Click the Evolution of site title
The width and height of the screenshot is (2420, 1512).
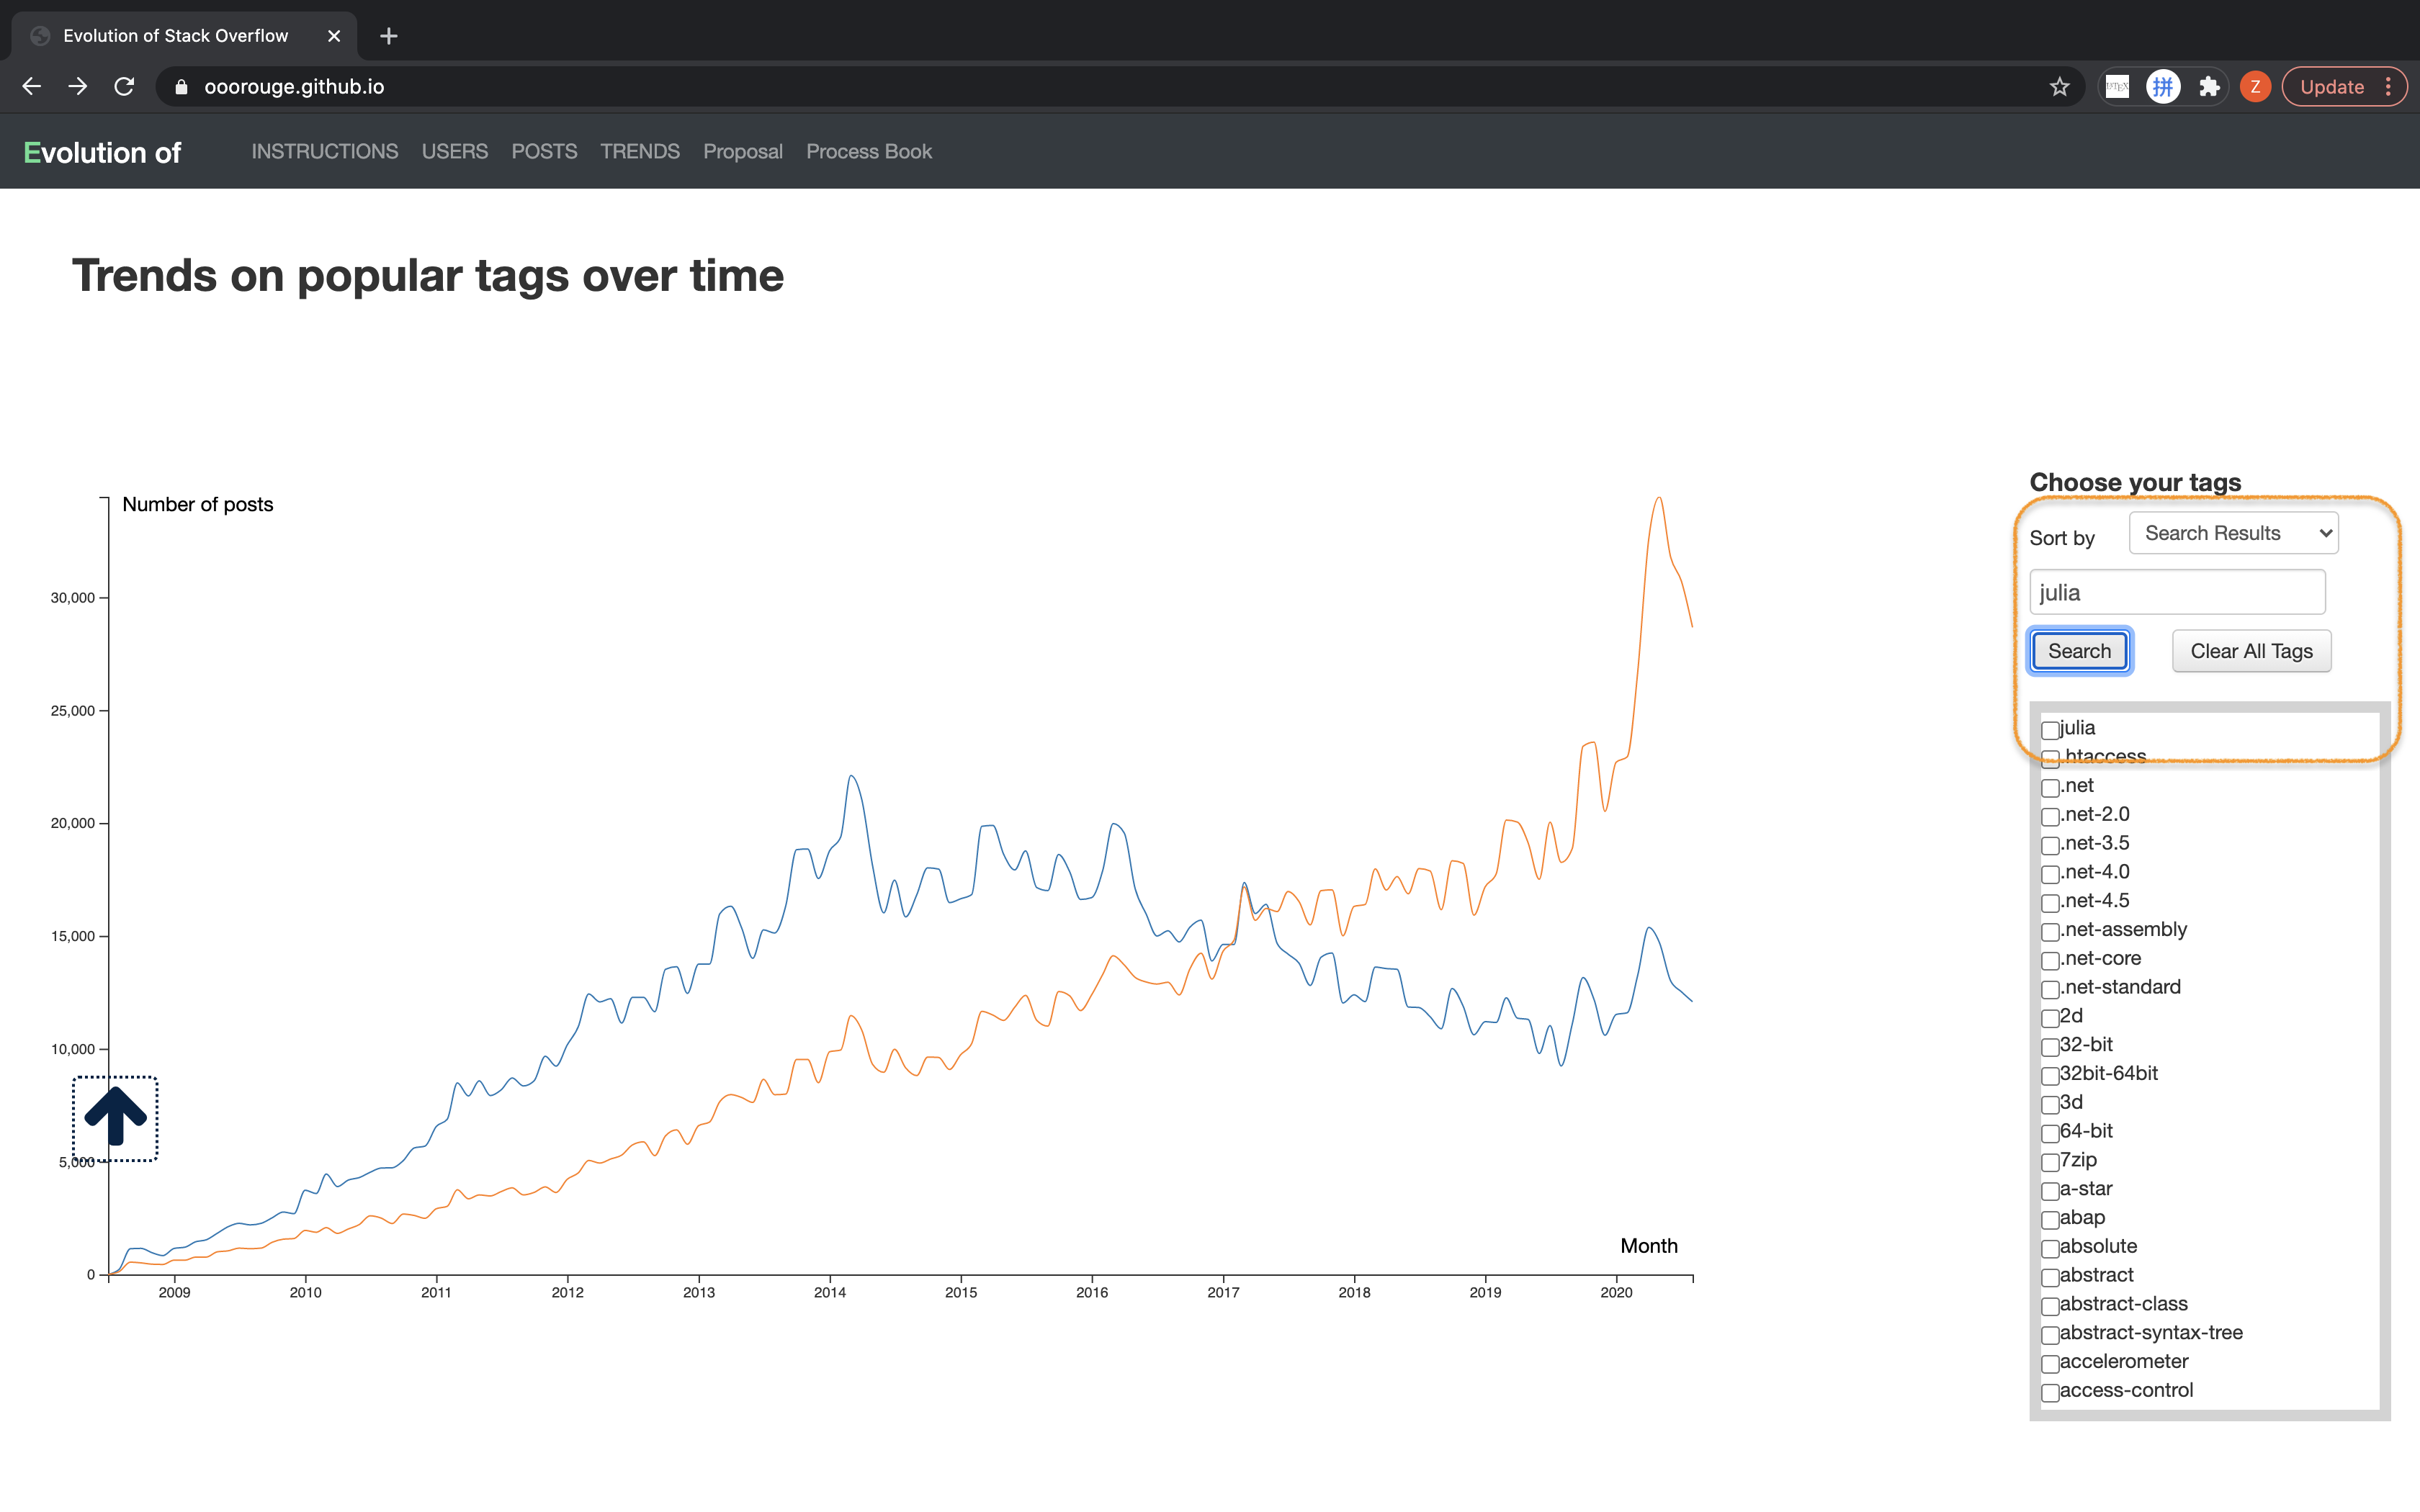(x=102, y=152)
